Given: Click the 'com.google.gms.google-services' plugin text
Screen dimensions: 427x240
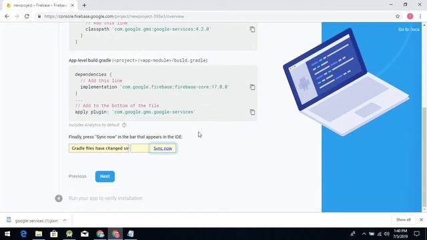Looking at the screenshot, I should coord(154,112).
